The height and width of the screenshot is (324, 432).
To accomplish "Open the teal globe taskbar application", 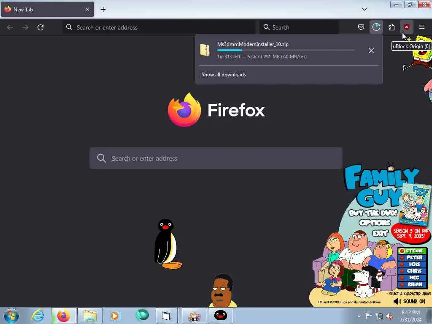I will (x=142, y=316).
